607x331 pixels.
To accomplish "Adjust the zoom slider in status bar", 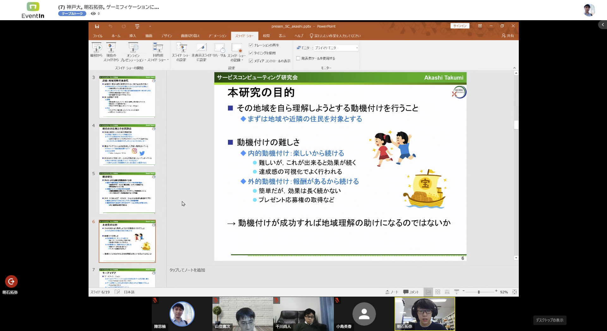I will [479, 292].
